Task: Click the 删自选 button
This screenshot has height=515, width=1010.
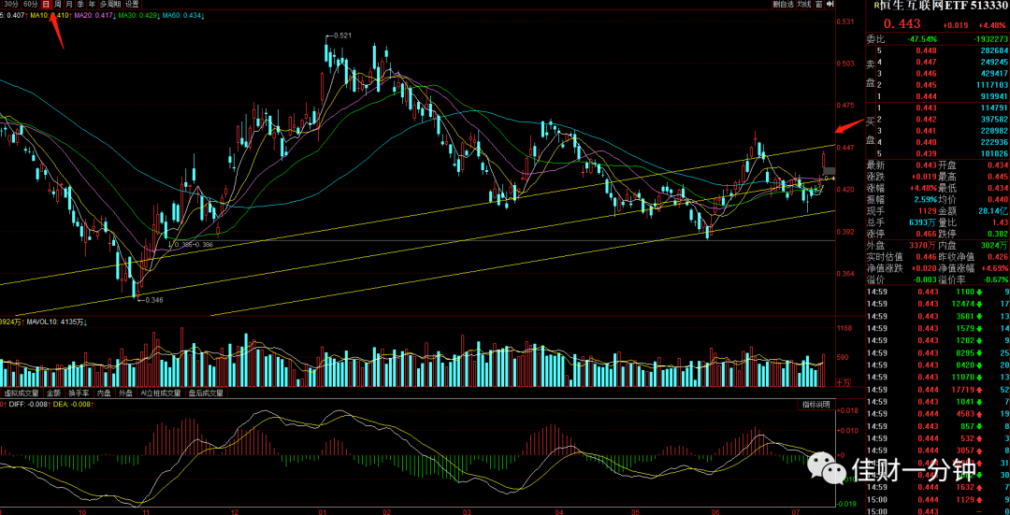Action: pyautogui.click(x=784, y=4)
